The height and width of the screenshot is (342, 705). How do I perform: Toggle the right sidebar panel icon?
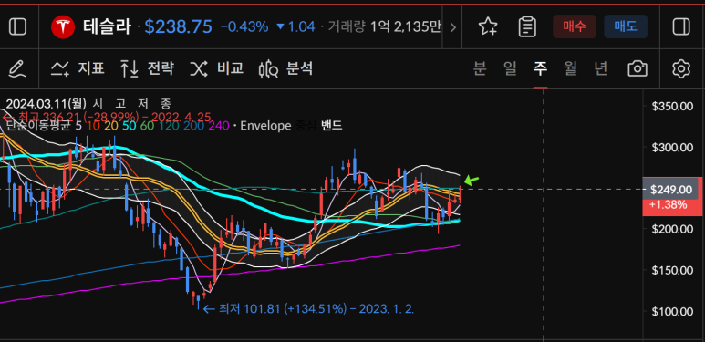pos(681,27)
